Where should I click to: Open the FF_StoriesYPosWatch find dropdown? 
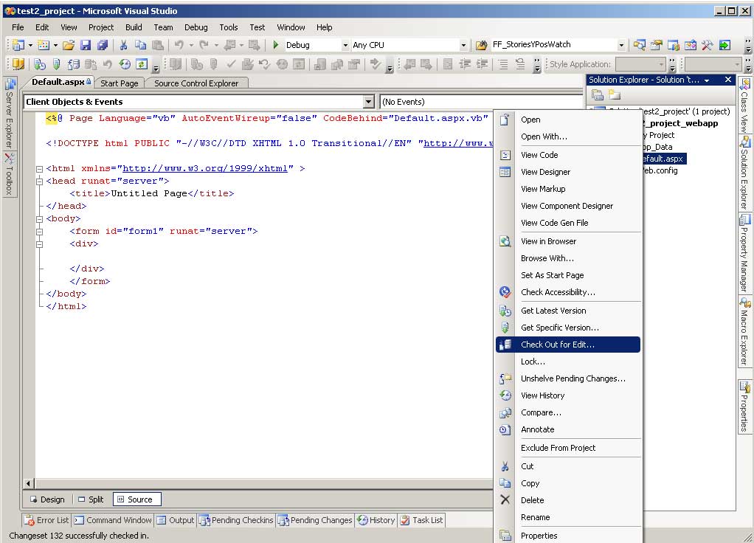[x=620, y=45]
